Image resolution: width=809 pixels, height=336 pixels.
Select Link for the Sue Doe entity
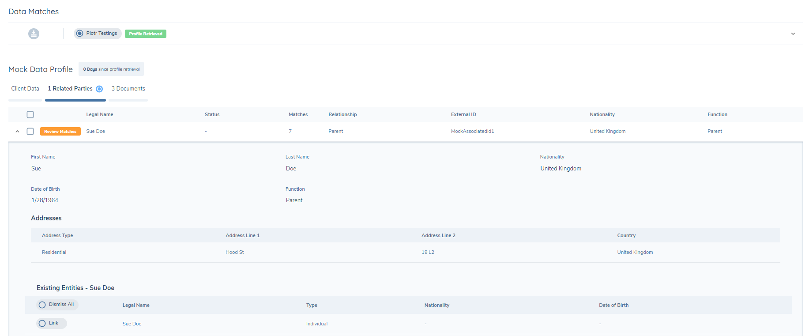51,323
